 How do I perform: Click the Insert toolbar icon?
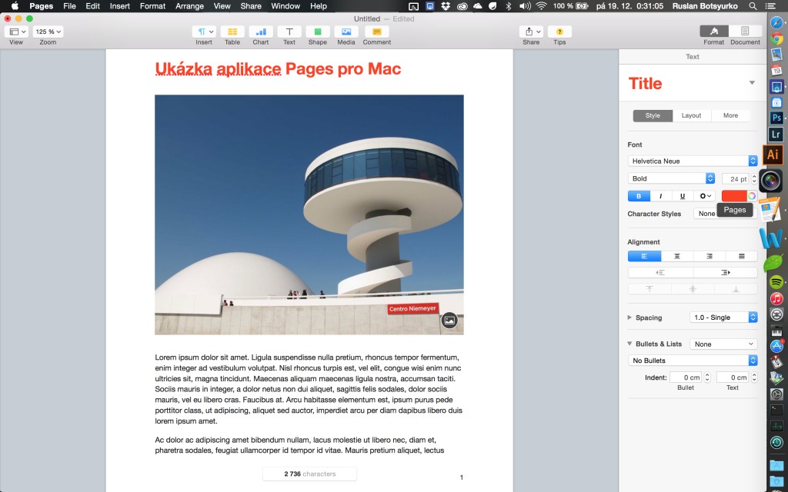(203, 32)
